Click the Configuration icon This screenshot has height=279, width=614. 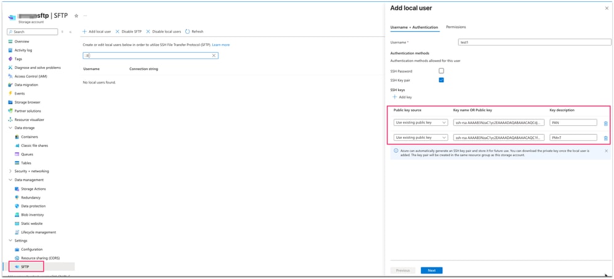(x=17, y=250)
